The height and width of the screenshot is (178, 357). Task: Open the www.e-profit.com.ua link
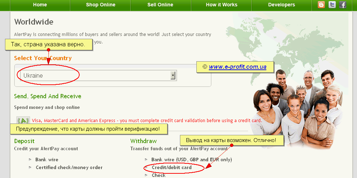click(237, 67)
